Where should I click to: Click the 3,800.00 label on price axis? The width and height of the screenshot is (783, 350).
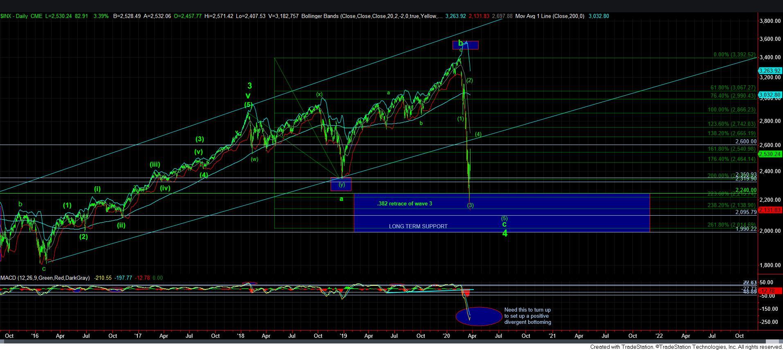771,21
